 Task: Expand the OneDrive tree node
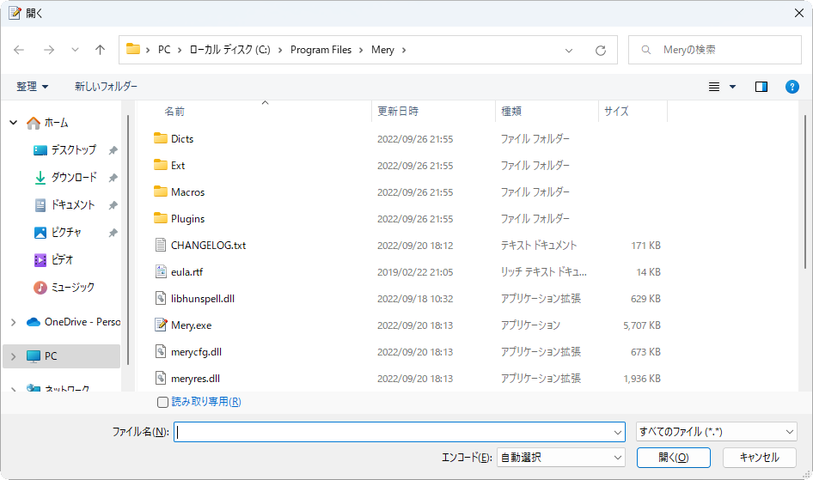(x=13, y=322)
